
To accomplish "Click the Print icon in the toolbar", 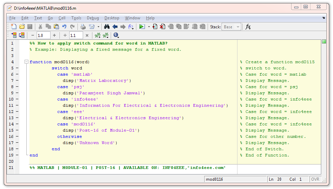I will [x=83, y=27].
